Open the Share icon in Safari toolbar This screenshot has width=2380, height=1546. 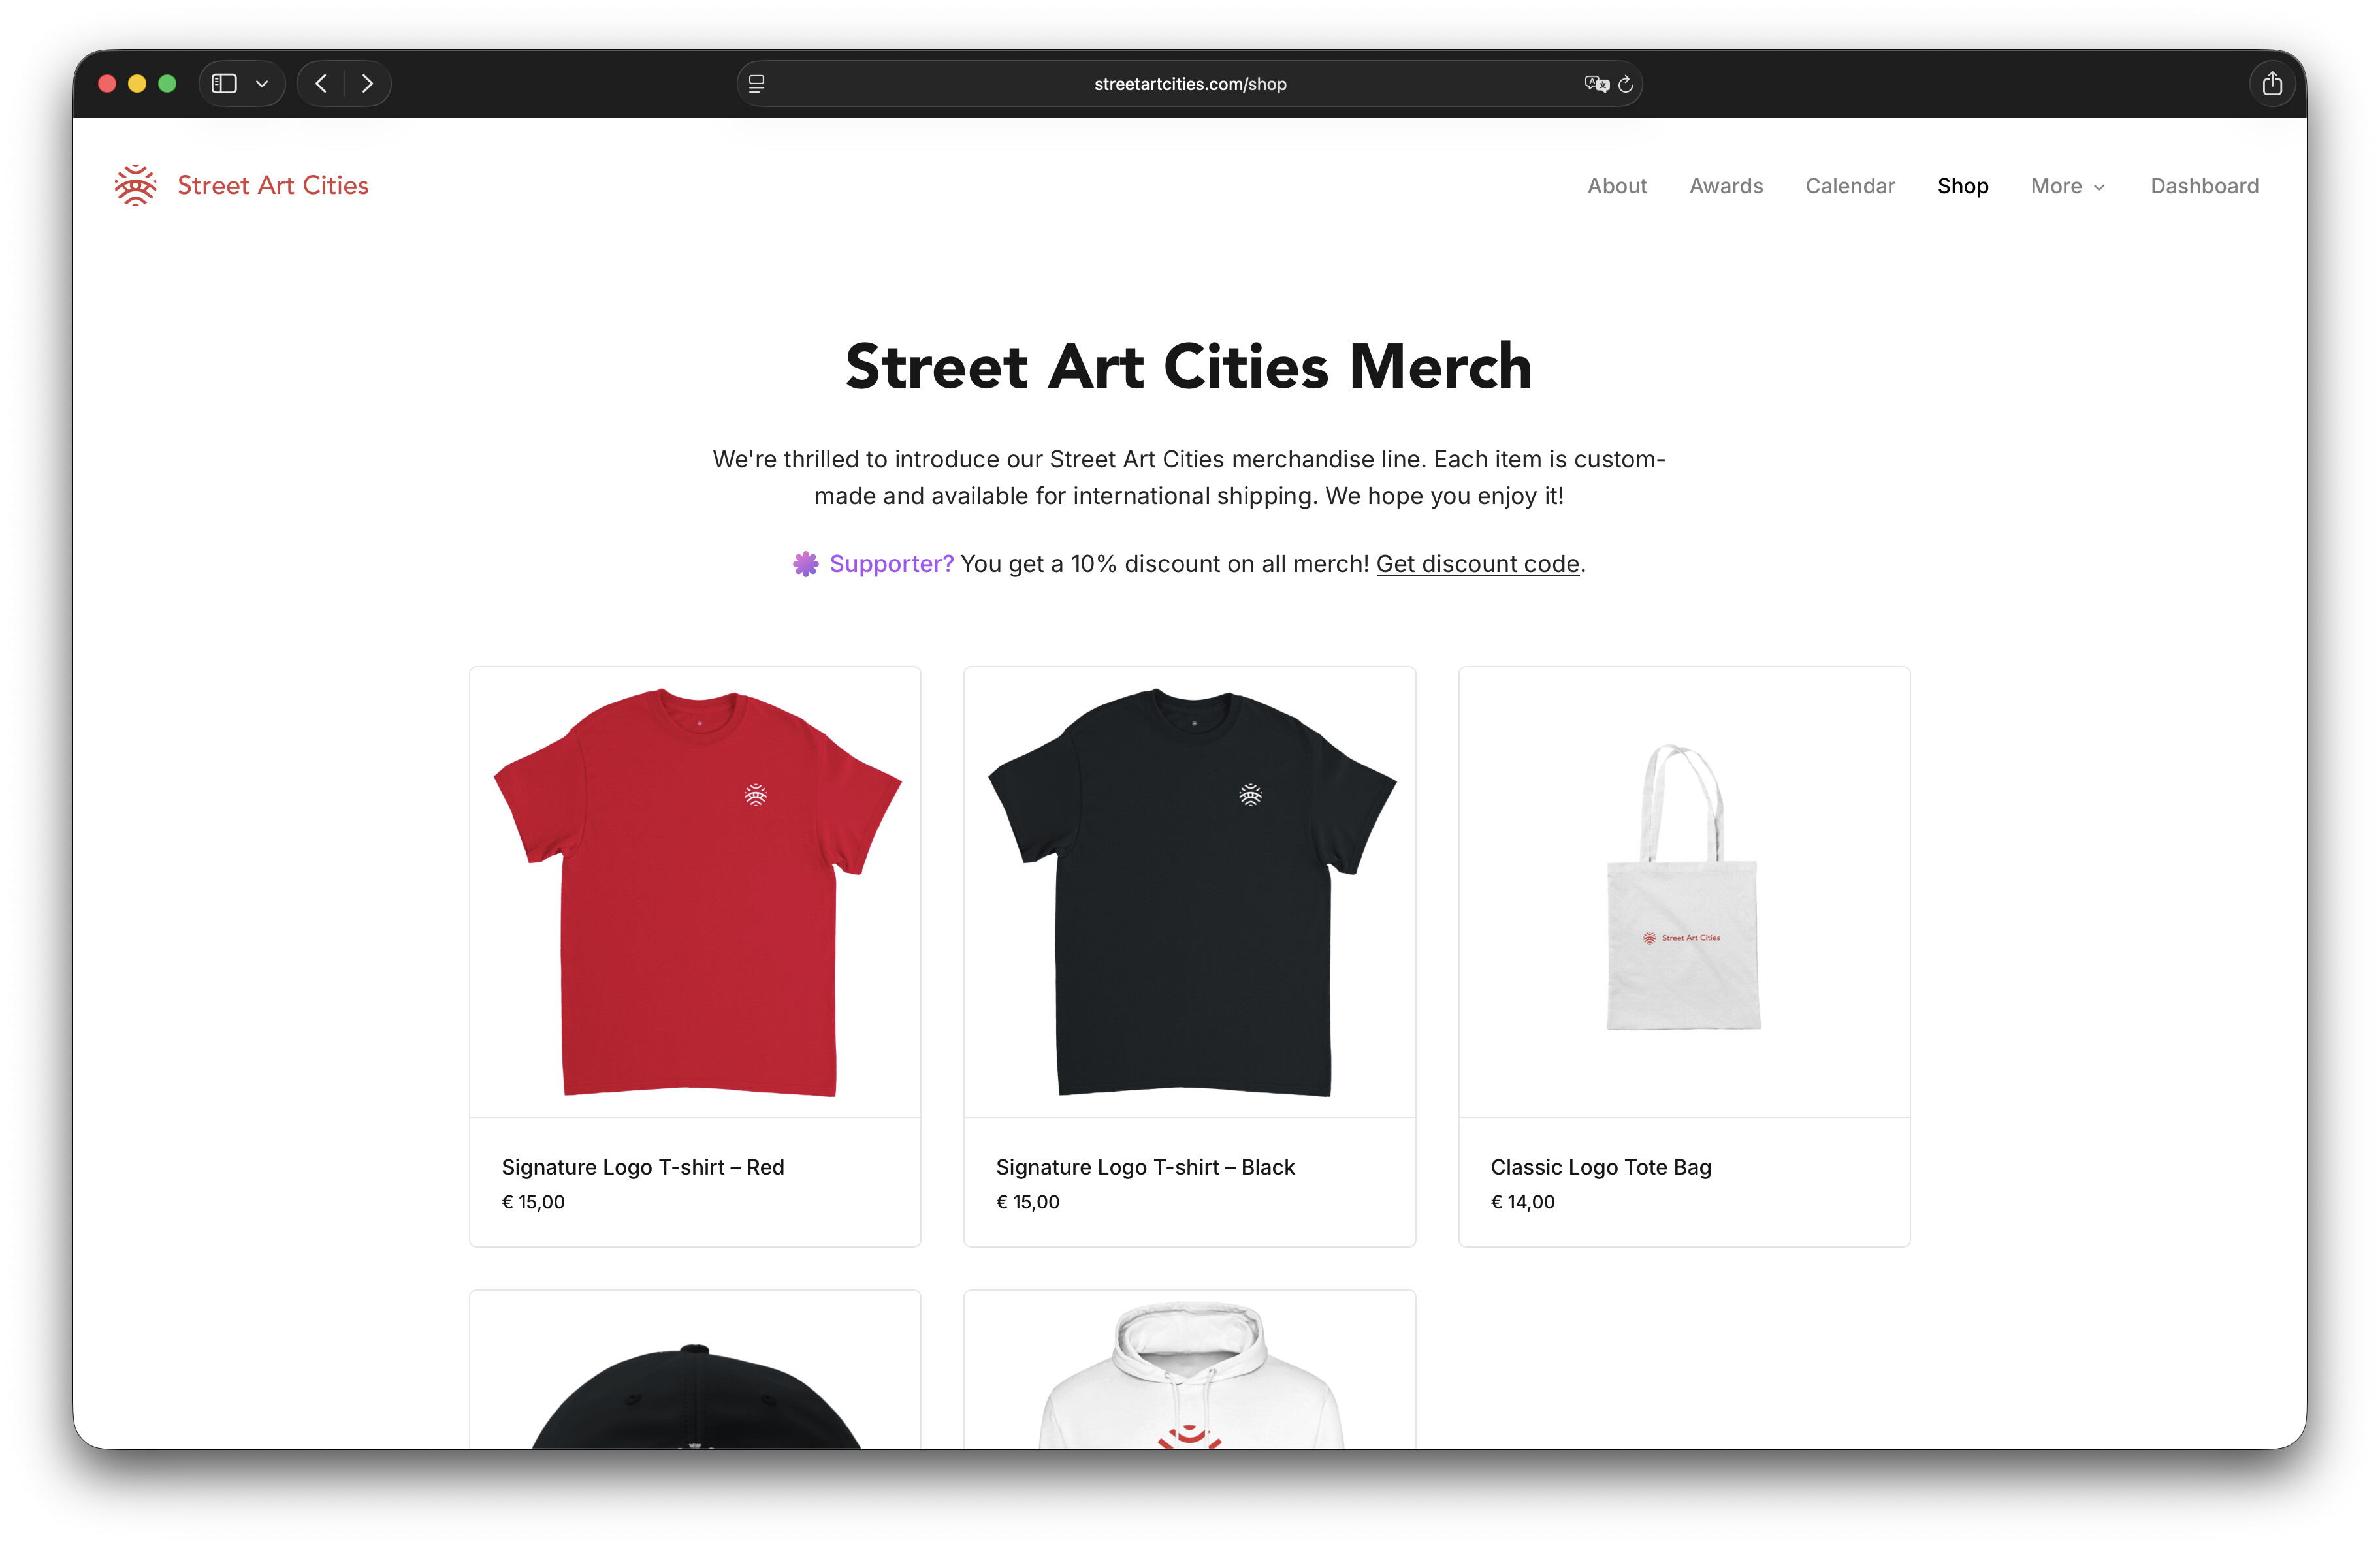[x=2272, y=83]
